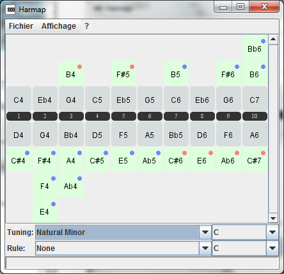Select the F#5 bend note cell
Screen dimensions: 284x274
(x=123, y=73)
